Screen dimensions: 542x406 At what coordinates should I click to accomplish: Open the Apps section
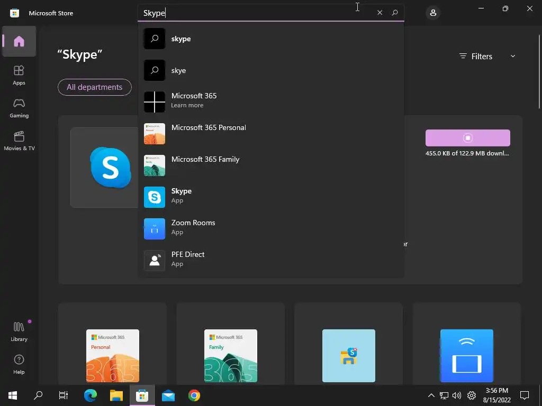tap(19, 75)
